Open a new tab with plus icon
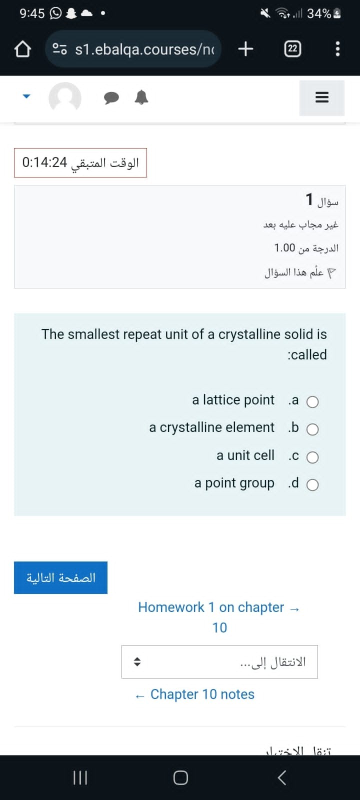The width and height of the screenshot is (360, 800). click(x=245, y=48)
